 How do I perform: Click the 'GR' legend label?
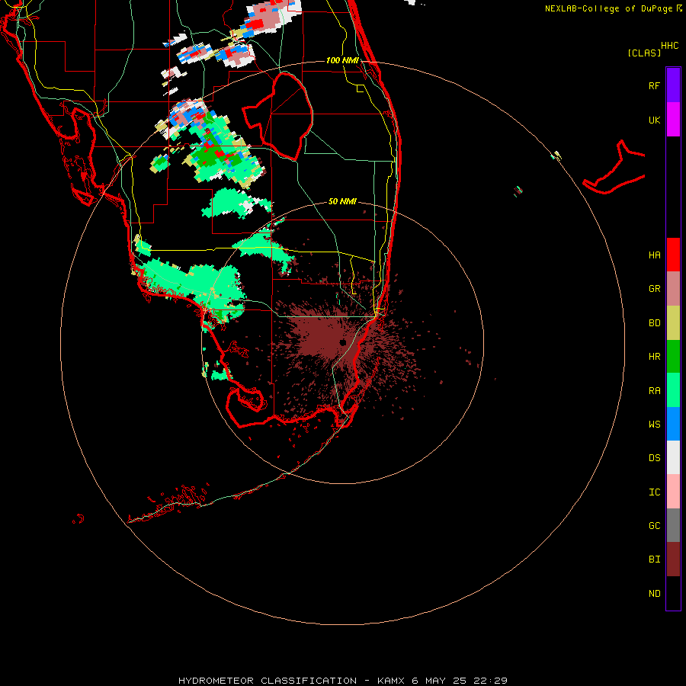654,289
